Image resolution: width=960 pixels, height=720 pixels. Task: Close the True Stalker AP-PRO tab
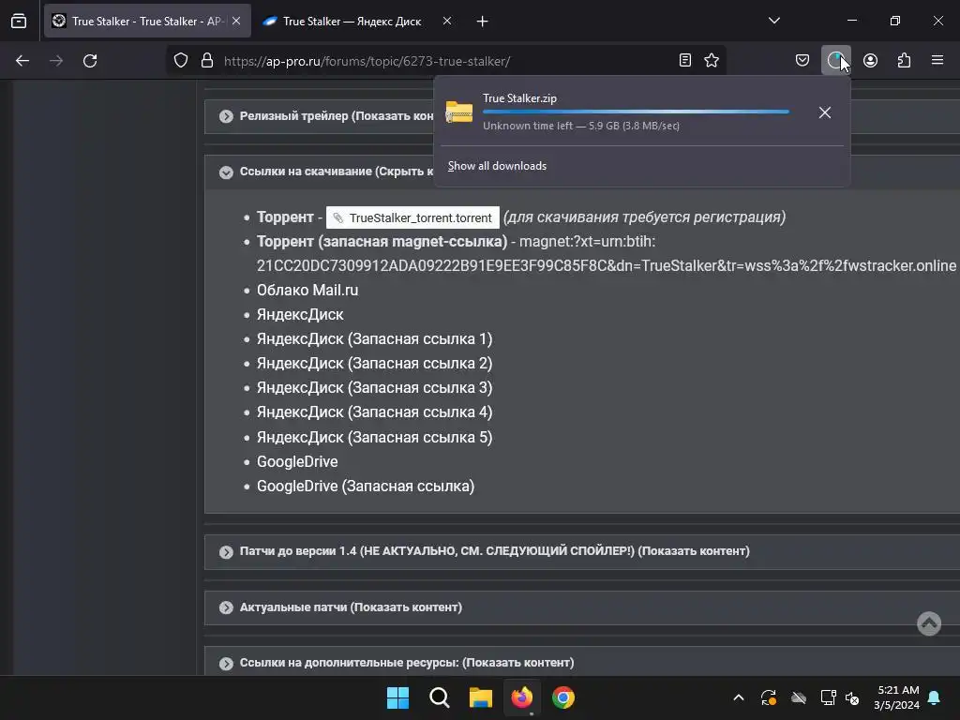point(236,21)
